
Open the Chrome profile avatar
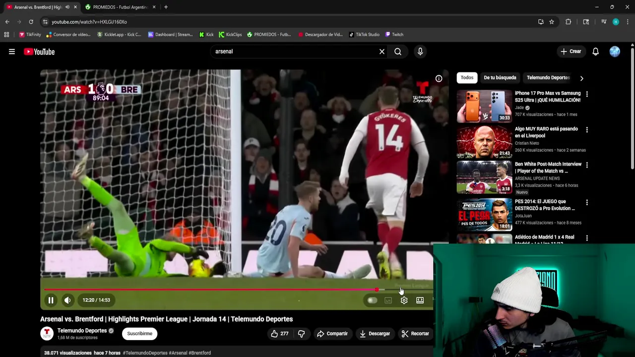616,22
